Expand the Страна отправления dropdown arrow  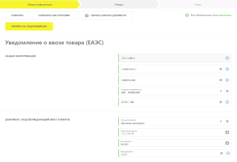click(x=221, y=91)
